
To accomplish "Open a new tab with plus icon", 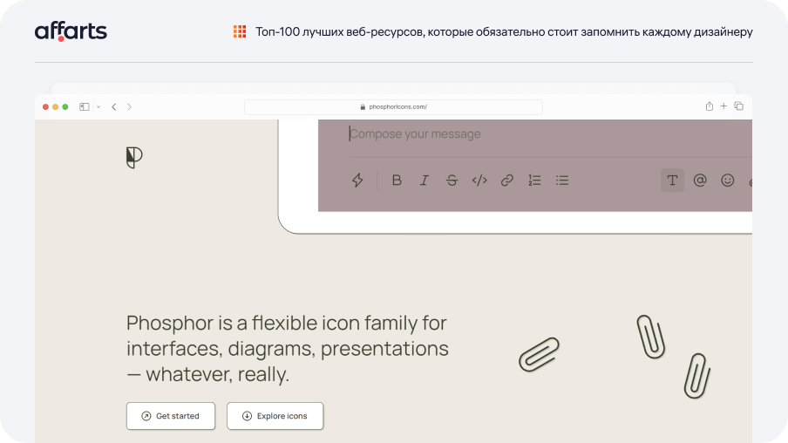I will point(723,106).
